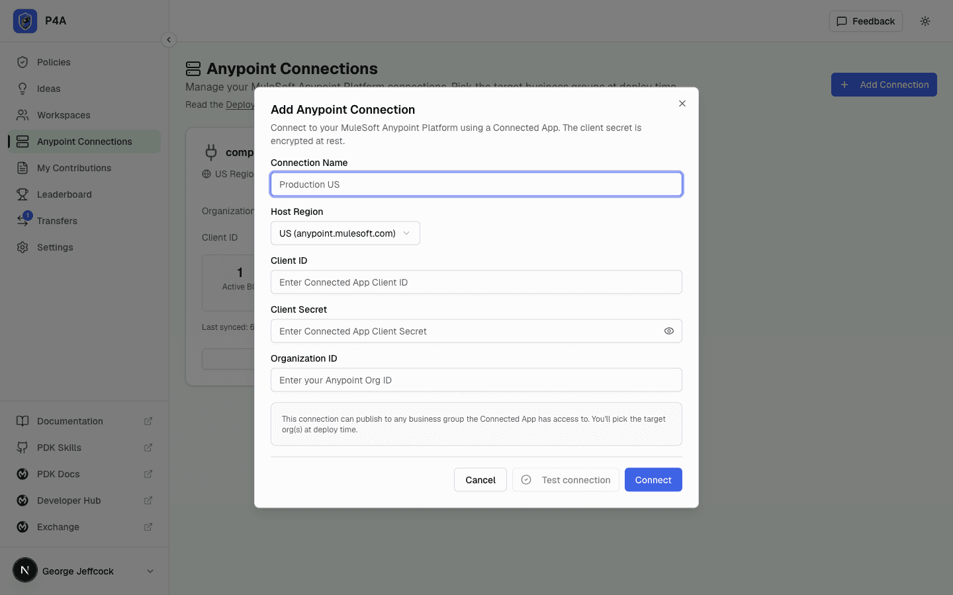
Task: Click the Client Secret input field
Action: click(476, 331)
